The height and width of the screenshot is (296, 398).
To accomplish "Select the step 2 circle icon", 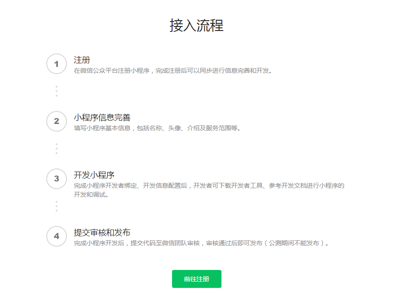I will tap(57, 121).
